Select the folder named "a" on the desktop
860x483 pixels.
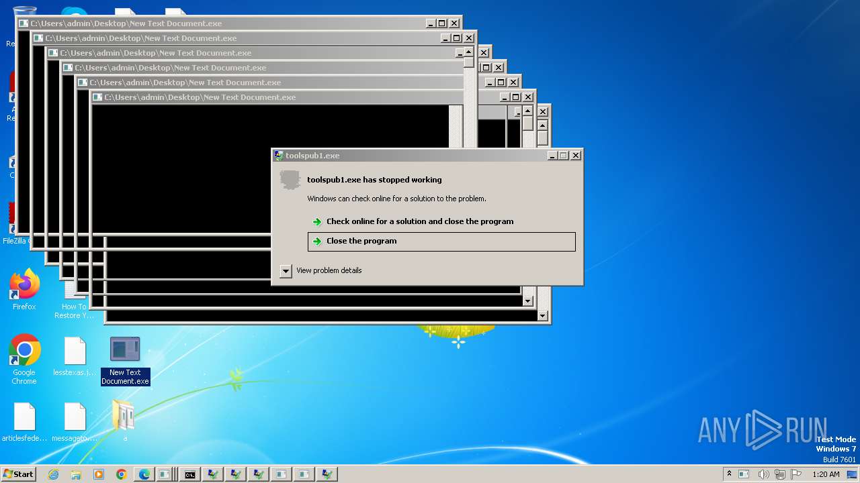point(124,421)
